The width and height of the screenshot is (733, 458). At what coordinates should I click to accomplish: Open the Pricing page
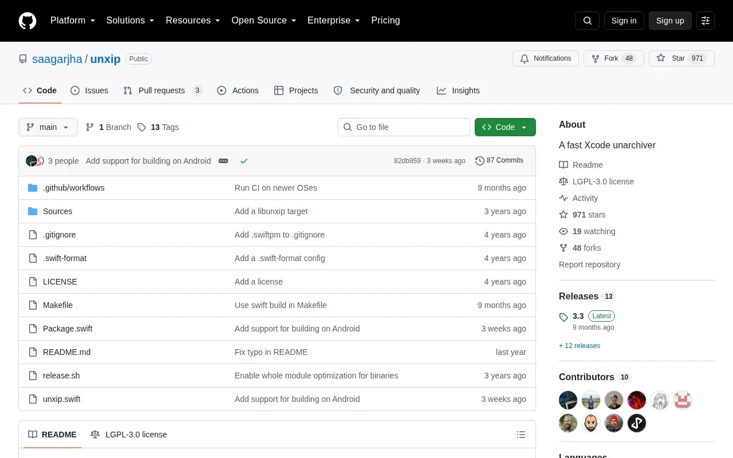(385, 21)
